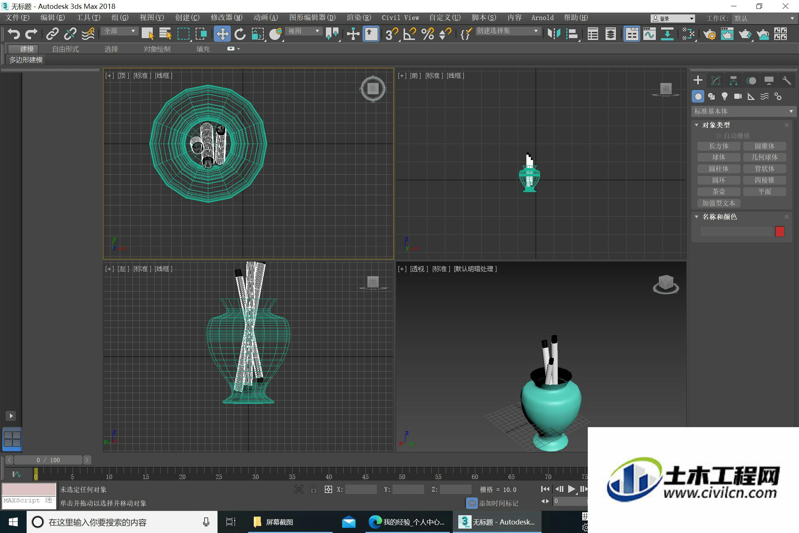Select the Unlink selection tool
Image resolution: width=799 pixels, height=533 pixels.
pos(70,34)
